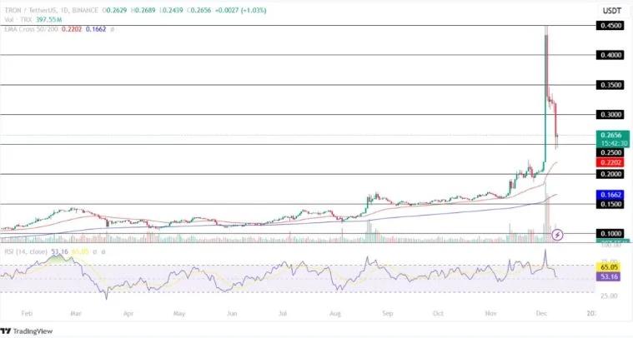Select the Vol TRX 397.55M legend
633x338 pixels.
click(x=33, y=19)
